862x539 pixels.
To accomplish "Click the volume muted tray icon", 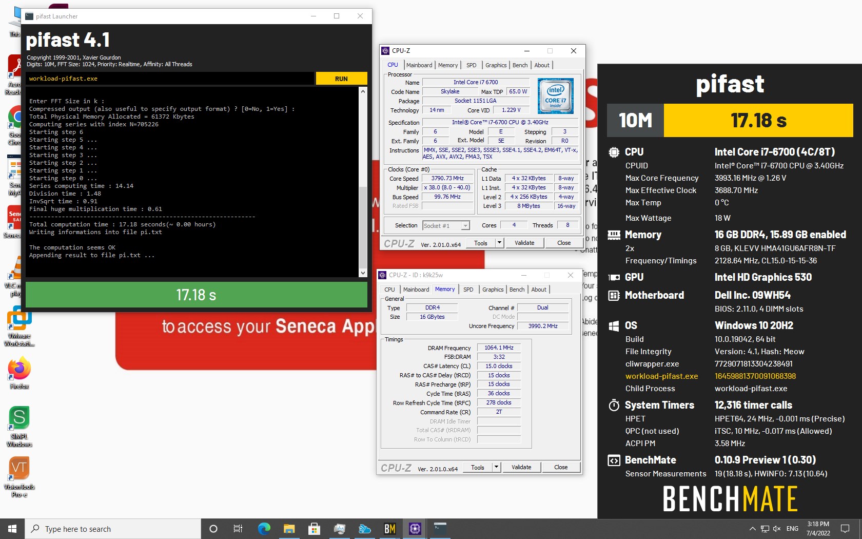I will (x=777, y=529).
